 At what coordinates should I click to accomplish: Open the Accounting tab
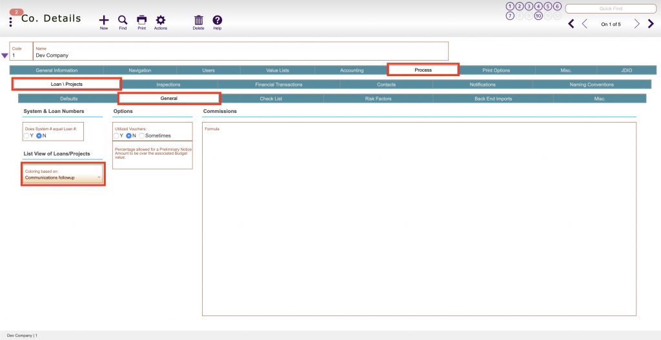[352, 70]
